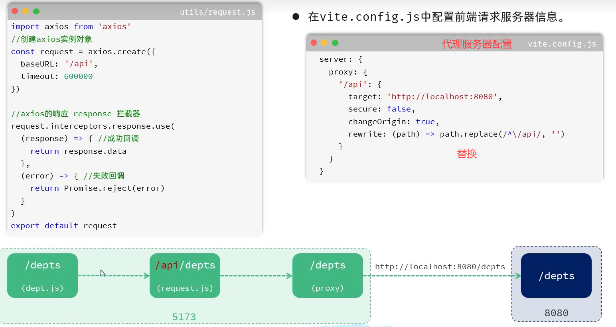Click the green dot on utils/request.js window
The image size is (616, 327).
pyautogui.click(x=36, y=11)
